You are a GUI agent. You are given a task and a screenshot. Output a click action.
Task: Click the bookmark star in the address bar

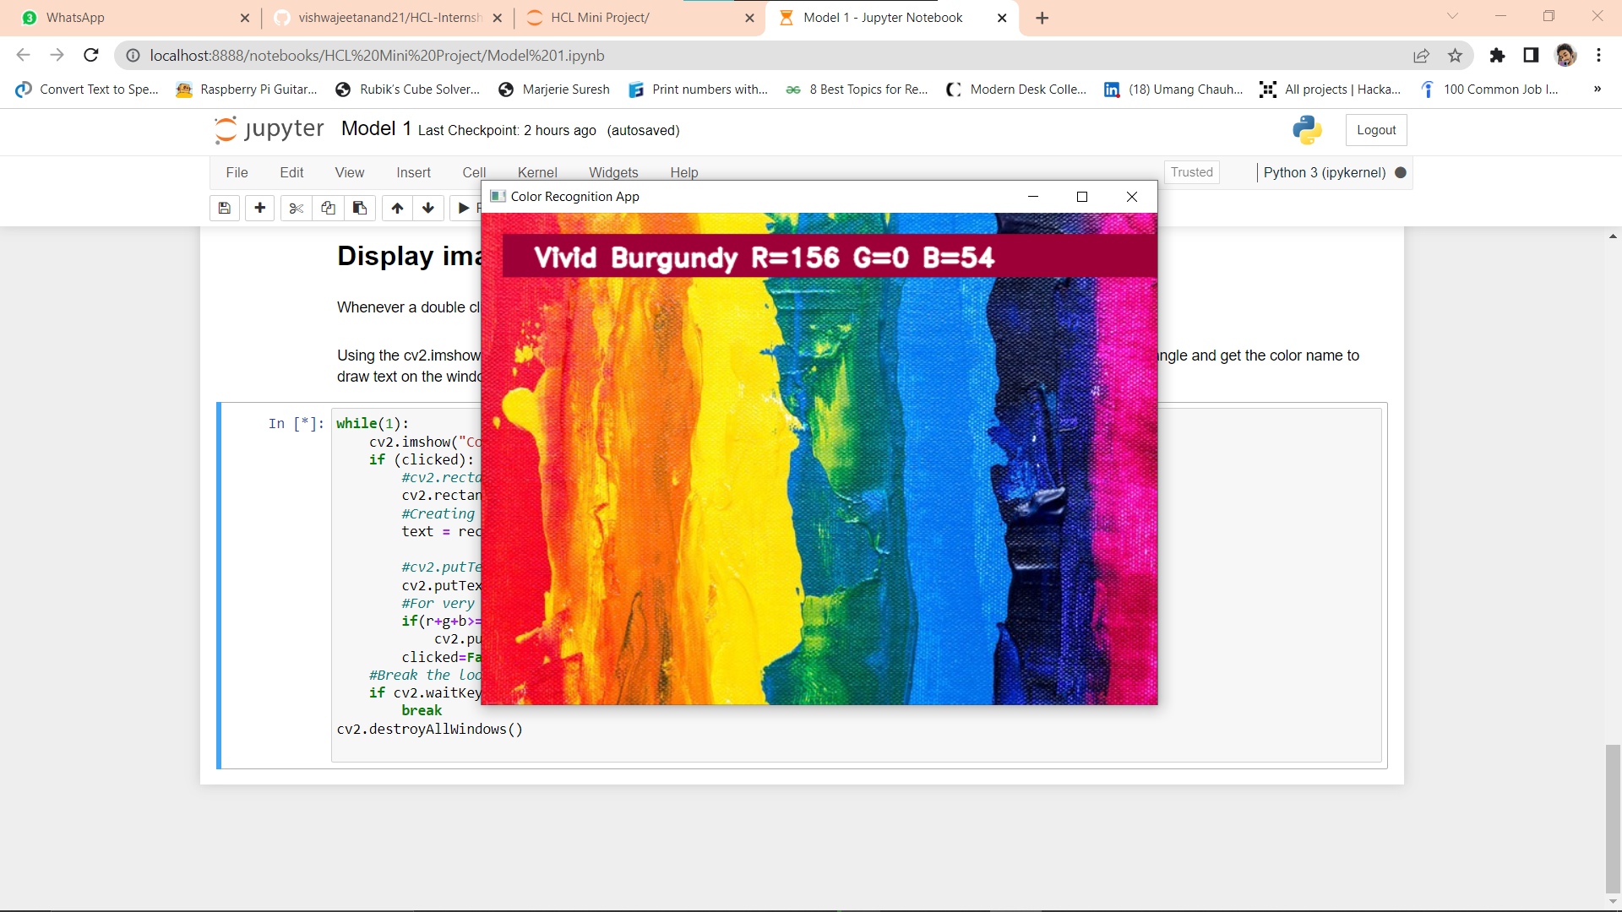click(x=1455, y=55)
